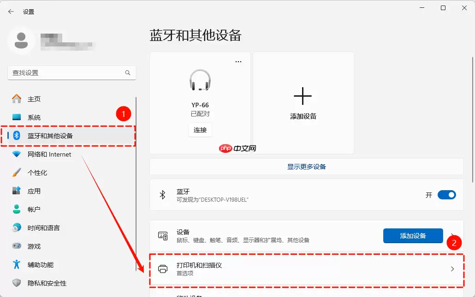This screenshot has height=297, width=475.
Task: Click the Personalization (个性化) brush icon
Action: coord(17,172)
